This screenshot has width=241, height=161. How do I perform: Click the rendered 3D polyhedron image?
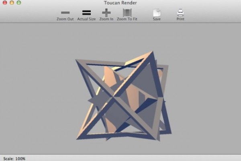click(x=123, y=96)
